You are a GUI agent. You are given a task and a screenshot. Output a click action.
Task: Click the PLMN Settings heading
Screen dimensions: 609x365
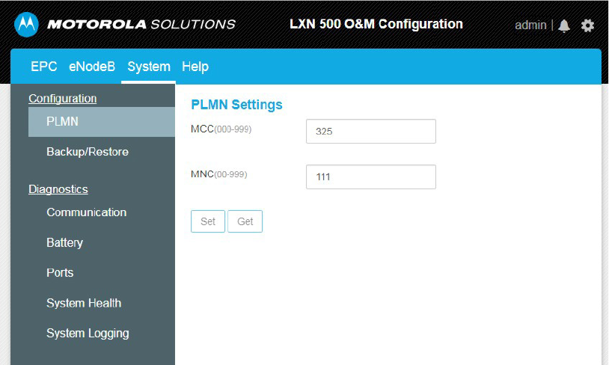click(236, 105)
